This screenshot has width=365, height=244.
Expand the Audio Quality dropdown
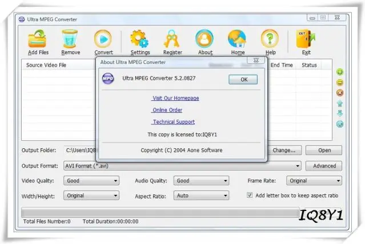201,181
